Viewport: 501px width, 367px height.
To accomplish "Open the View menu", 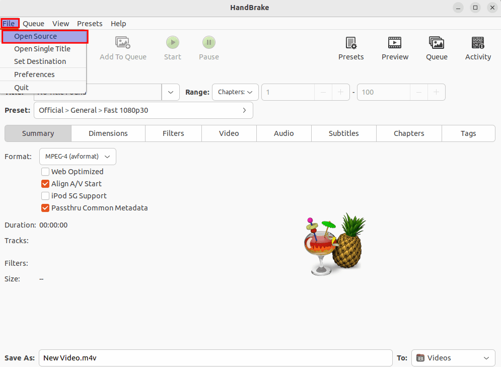I will coord(61,24).
